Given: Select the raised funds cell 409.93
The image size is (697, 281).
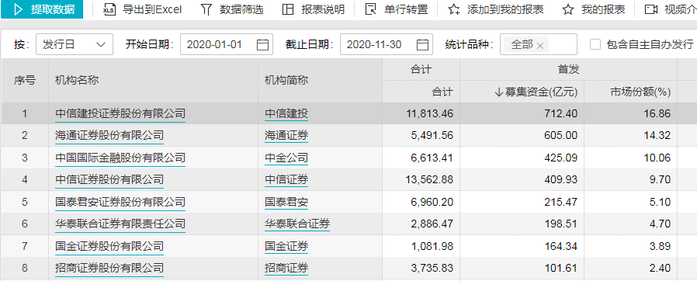Looking at the screenshot, I should coord(561,179).
